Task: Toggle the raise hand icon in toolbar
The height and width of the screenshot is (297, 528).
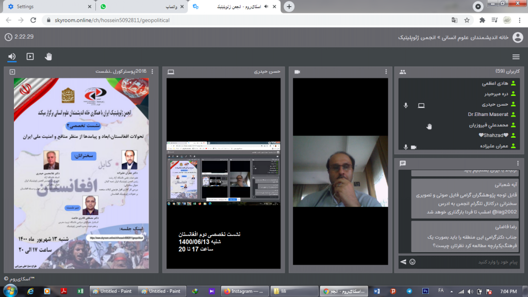Action: coord(48,56)
